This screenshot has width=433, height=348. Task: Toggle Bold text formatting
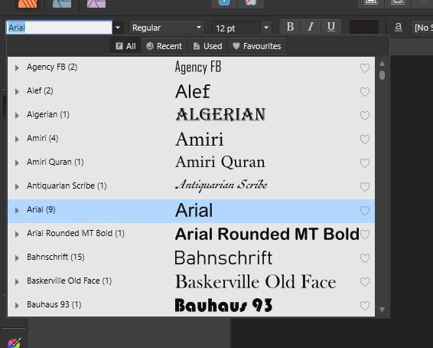pos(290,27)
